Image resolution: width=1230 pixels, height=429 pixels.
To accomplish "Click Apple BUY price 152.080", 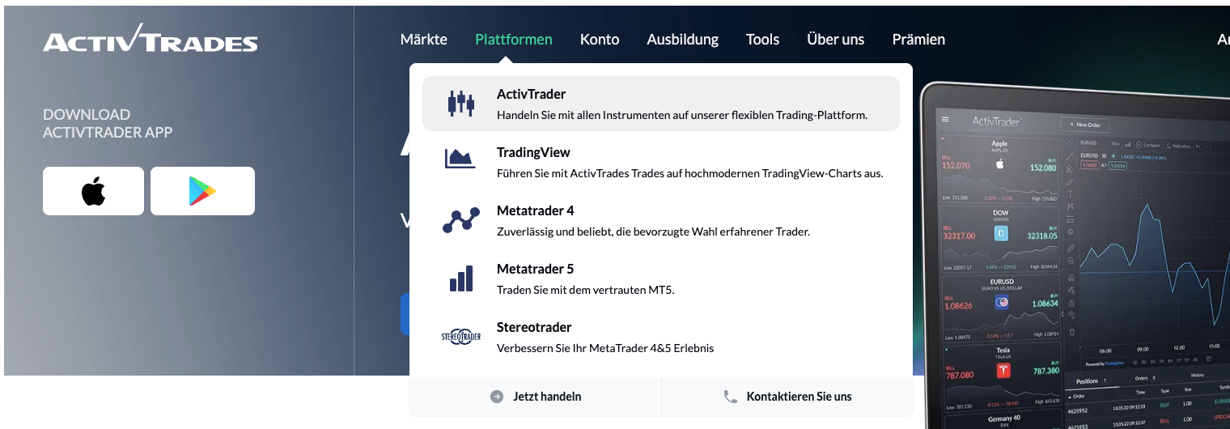I will click(1043, 168).
